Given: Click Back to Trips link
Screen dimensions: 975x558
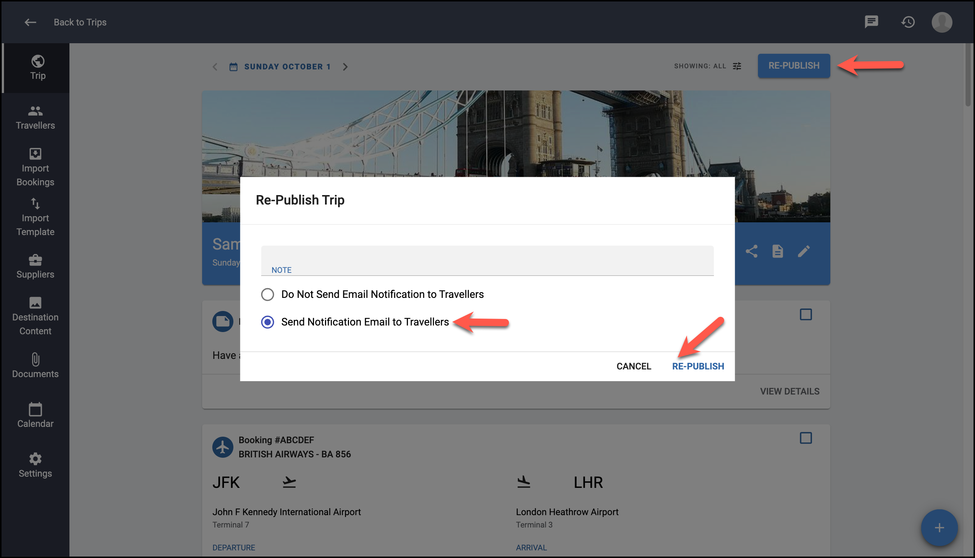Looking at the screenshot, I should click(80, 22).
